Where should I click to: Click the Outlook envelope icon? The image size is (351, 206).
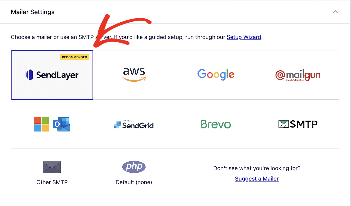click(x=61, y=124)
